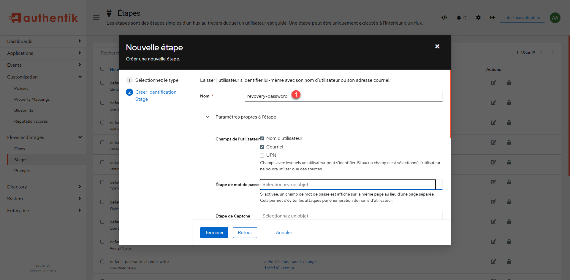
Task: Collapse Paramètres propres à l'étape section
Action: coord(208,117)
